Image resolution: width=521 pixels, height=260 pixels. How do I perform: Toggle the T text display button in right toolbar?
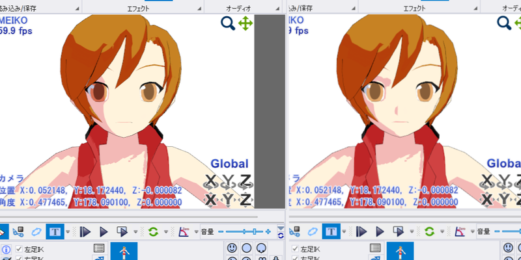pos(331,231)
